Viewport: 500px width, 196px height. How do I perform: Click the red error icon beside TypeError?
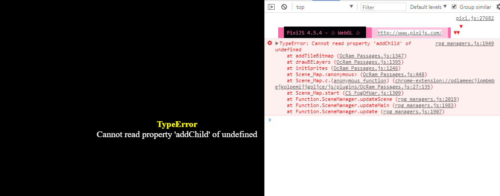point(270,43)
